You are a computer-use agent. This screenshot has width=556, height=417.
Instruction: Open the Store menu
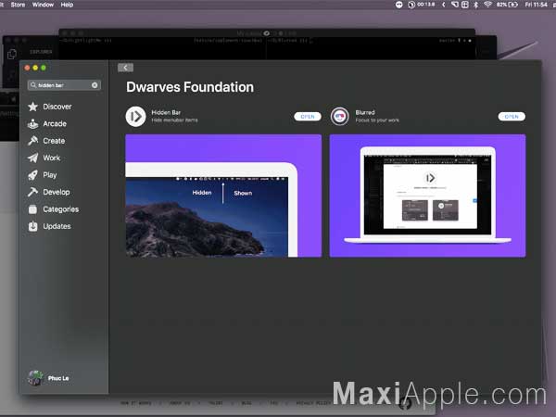(x=18, y=5)
